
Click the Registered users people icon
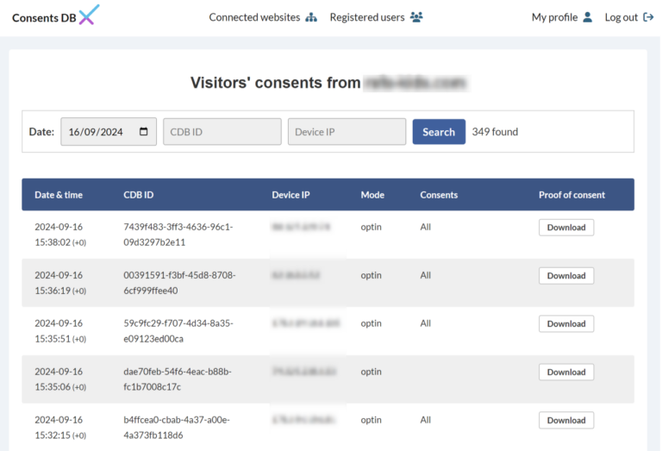416,17
